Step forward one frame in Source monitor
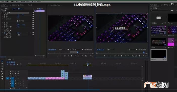The height and width of the screenshot is (92, 177). pyautogui.click(x=75, y=56)
